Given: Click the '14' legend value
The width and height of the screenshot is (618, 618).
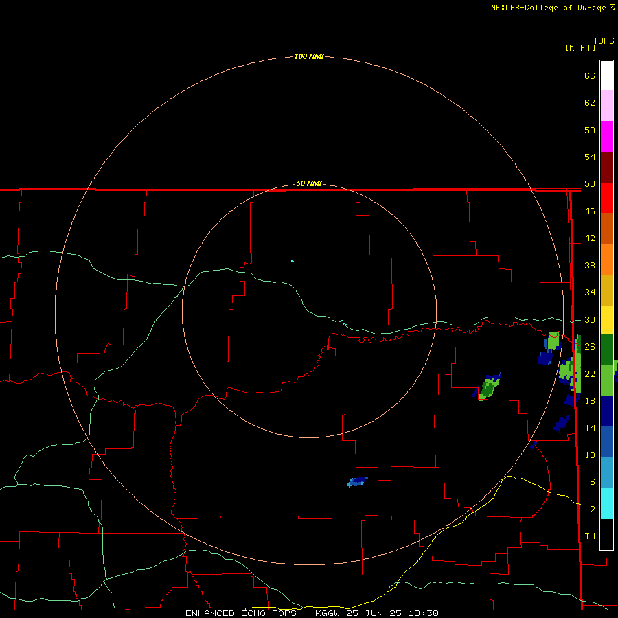Looking at the screenshot, I should (590, 428).
